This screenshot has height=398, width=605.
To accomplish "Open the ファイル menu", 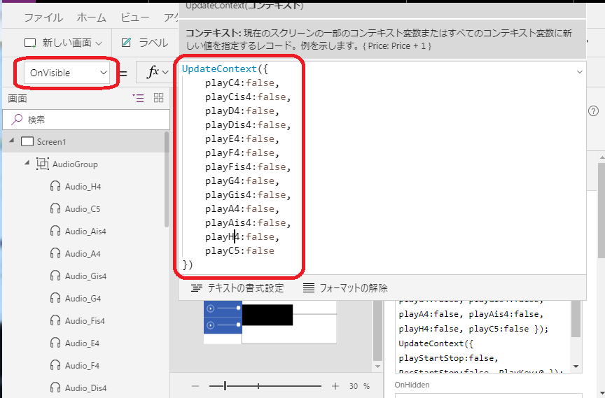I will (x=43, y=17).
